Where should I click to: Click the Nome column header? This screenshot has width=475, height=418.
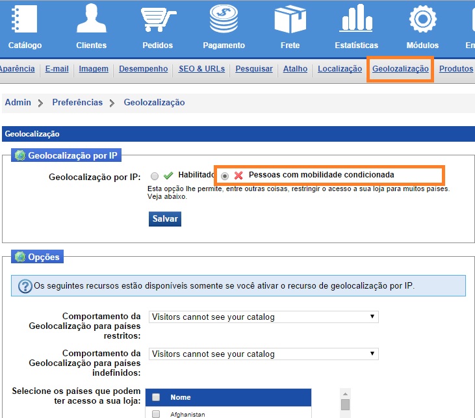click(181, 397)
